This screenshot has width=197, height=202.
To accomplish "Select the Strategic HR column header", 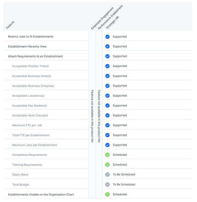I will pos(112,23).
